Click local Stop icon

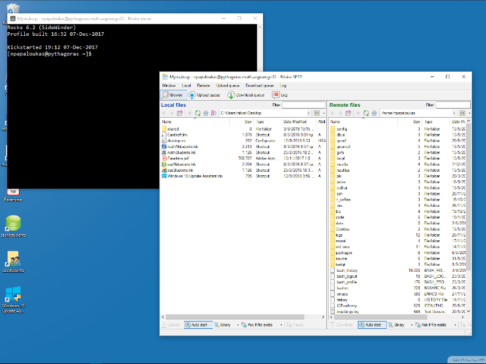[x=190, y=113]
